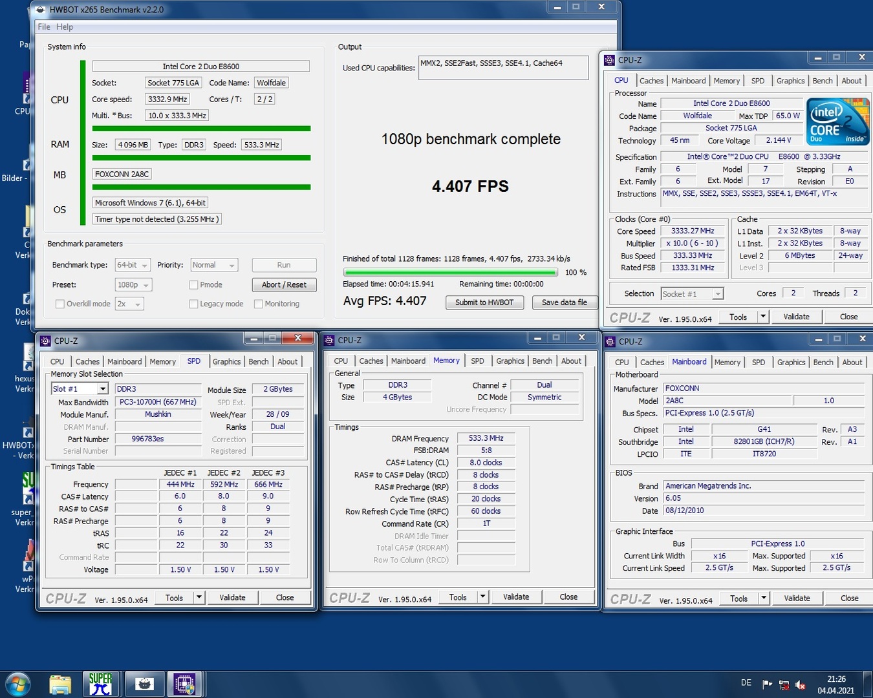The height and width of the screenshot is (698, 873).
Task: Expand Tools arrow in CPU window
Action: pos(763,317)
